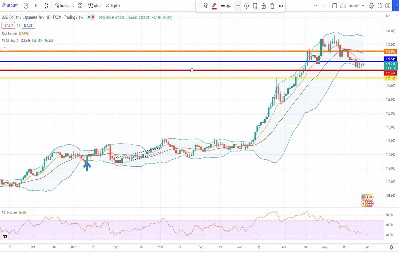Toggle the green market status indicator
The height and width of the screenshot is (253, 399).
coord(89,17)
